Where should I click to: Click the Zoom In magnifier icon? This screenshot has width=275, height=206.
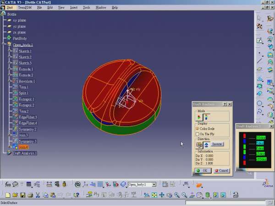[x=177, y=195]
